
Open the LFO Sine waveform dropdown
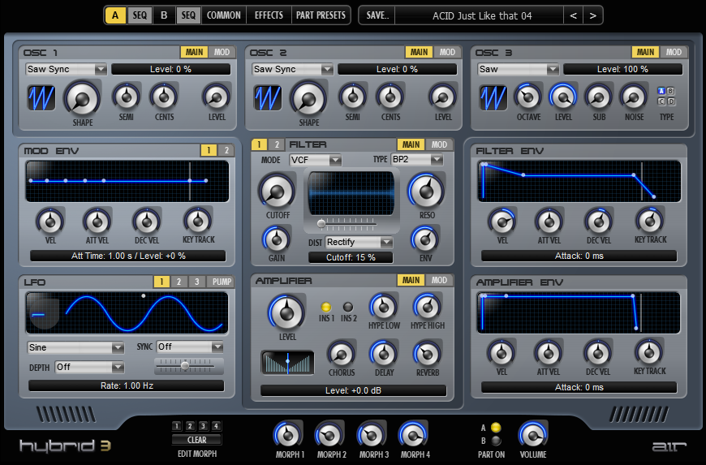pos(75,347)
